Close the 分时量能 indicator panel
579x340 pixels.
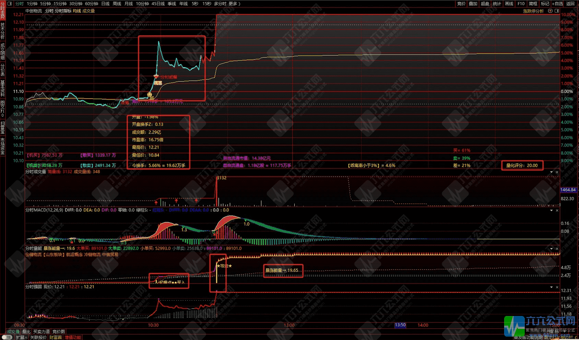tap(557, 249)
